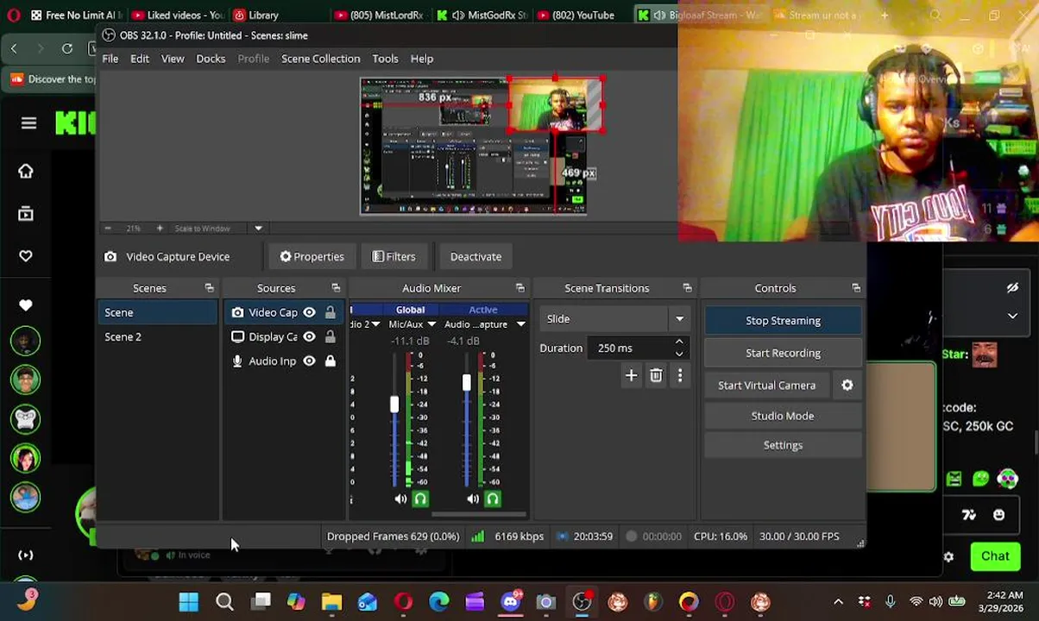Image resolution: width=1039 pixels, height=621 pixels.
Task: Toggle Audio Capture monitoring headphone button
Action: click(493, 499)
